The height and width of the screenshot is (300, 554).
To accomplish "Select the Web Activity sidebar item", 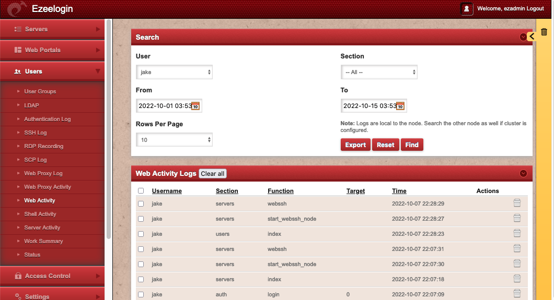I will coord(40,200).
